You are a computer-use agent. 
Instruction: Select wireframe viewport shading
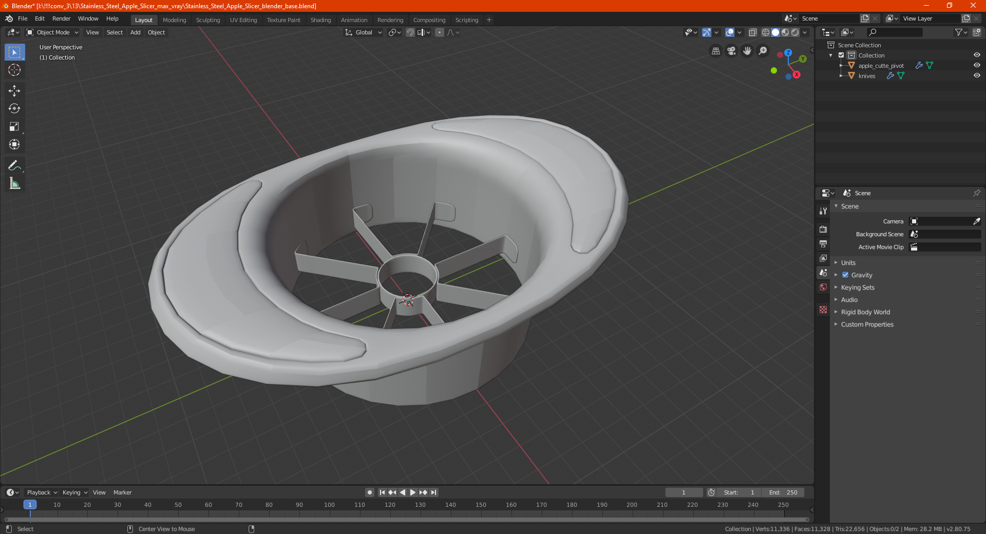(x=766, y=32)
